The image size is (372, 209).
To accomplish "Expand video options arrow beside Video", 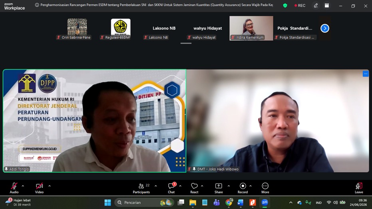I will click(50, 186).
